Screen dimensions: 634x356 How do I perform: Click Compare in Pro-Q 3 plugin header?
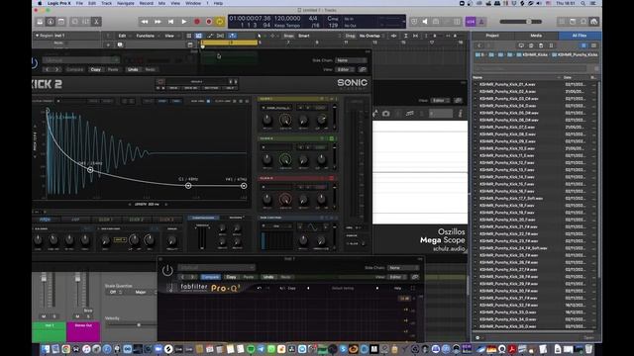coord(210,277)
